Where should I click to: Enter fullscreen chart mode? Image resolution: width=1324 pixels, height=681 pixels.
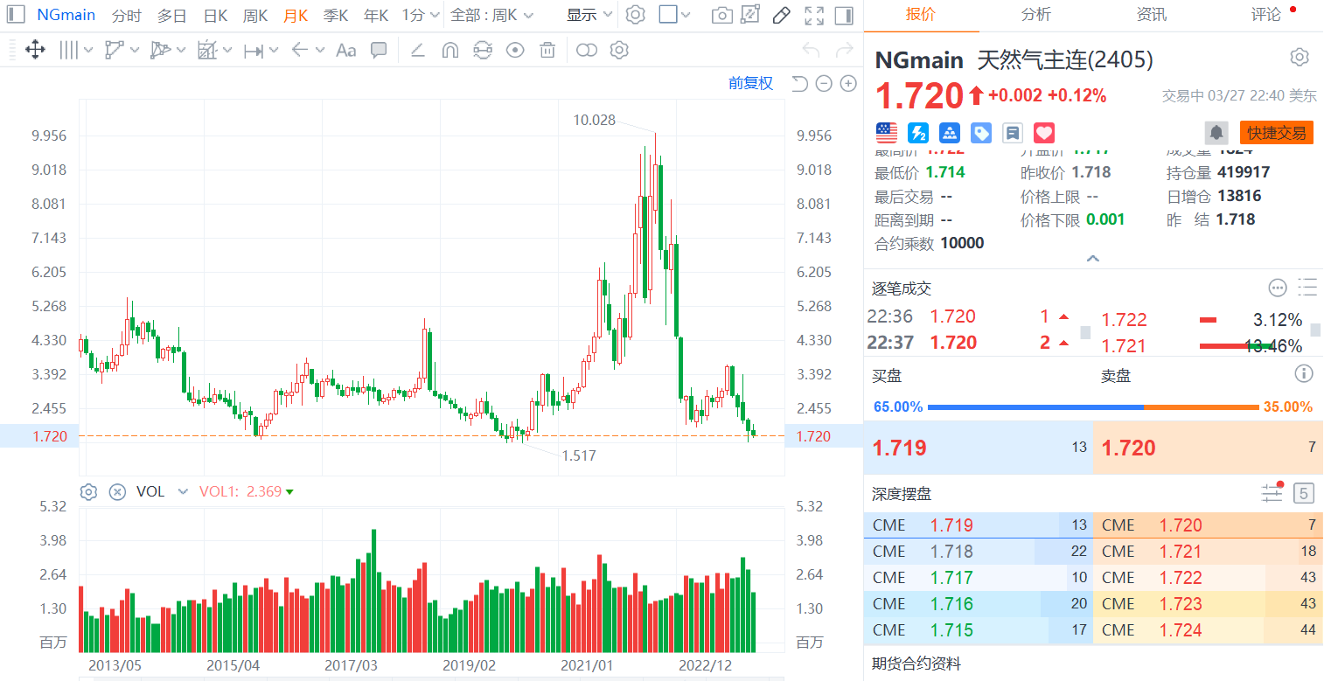[x=814, y=15]
